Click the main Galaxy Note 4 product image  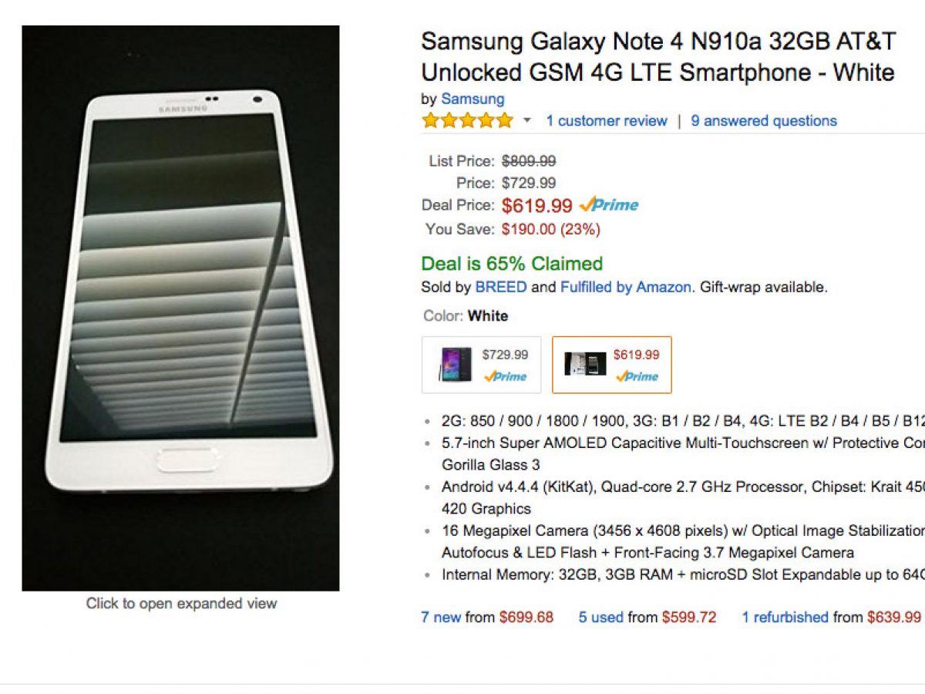point(180,308)
